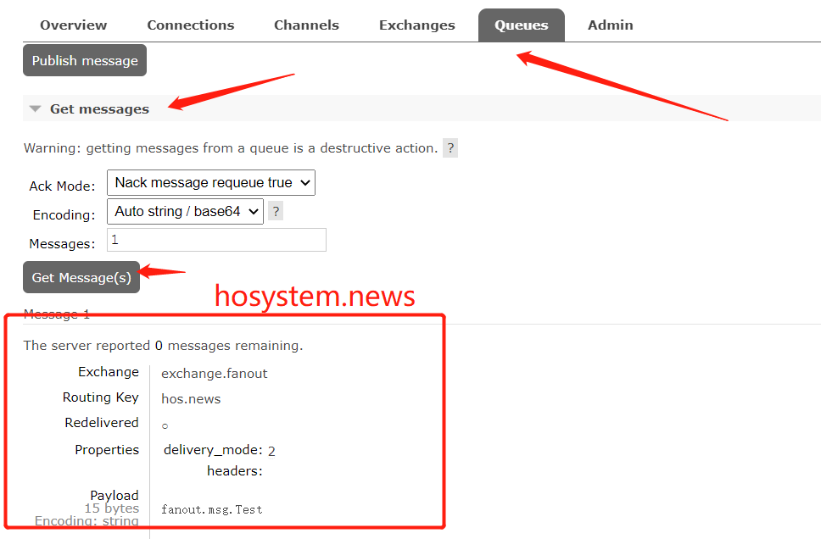Open help icon next to destructive warning

point(450,148)
